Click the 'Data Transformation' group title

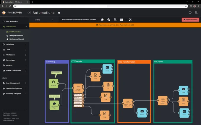pyautogui.click(x=127, y=62)
